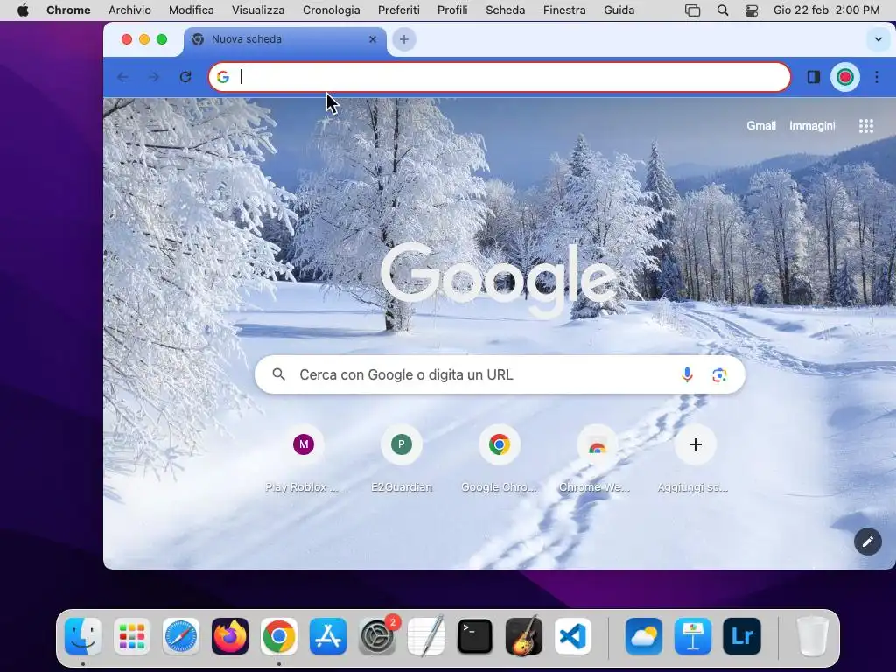Screen dimensions: 896x672
Task: Open Spotlight search in the menu bar
Action: [x=723, y=10]
